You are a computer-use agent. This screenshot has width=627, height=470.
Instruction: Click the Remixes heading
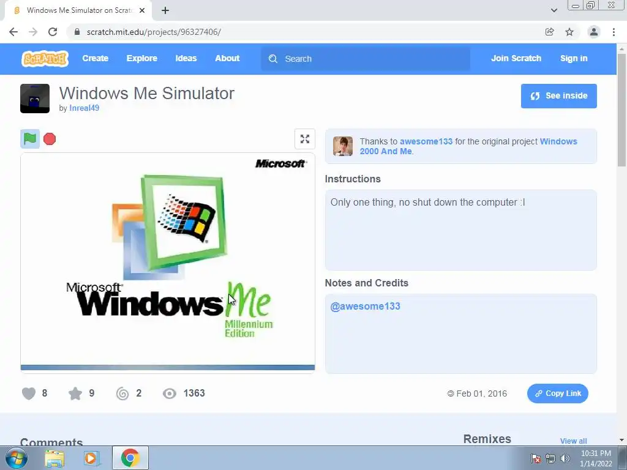coord(487,439)
